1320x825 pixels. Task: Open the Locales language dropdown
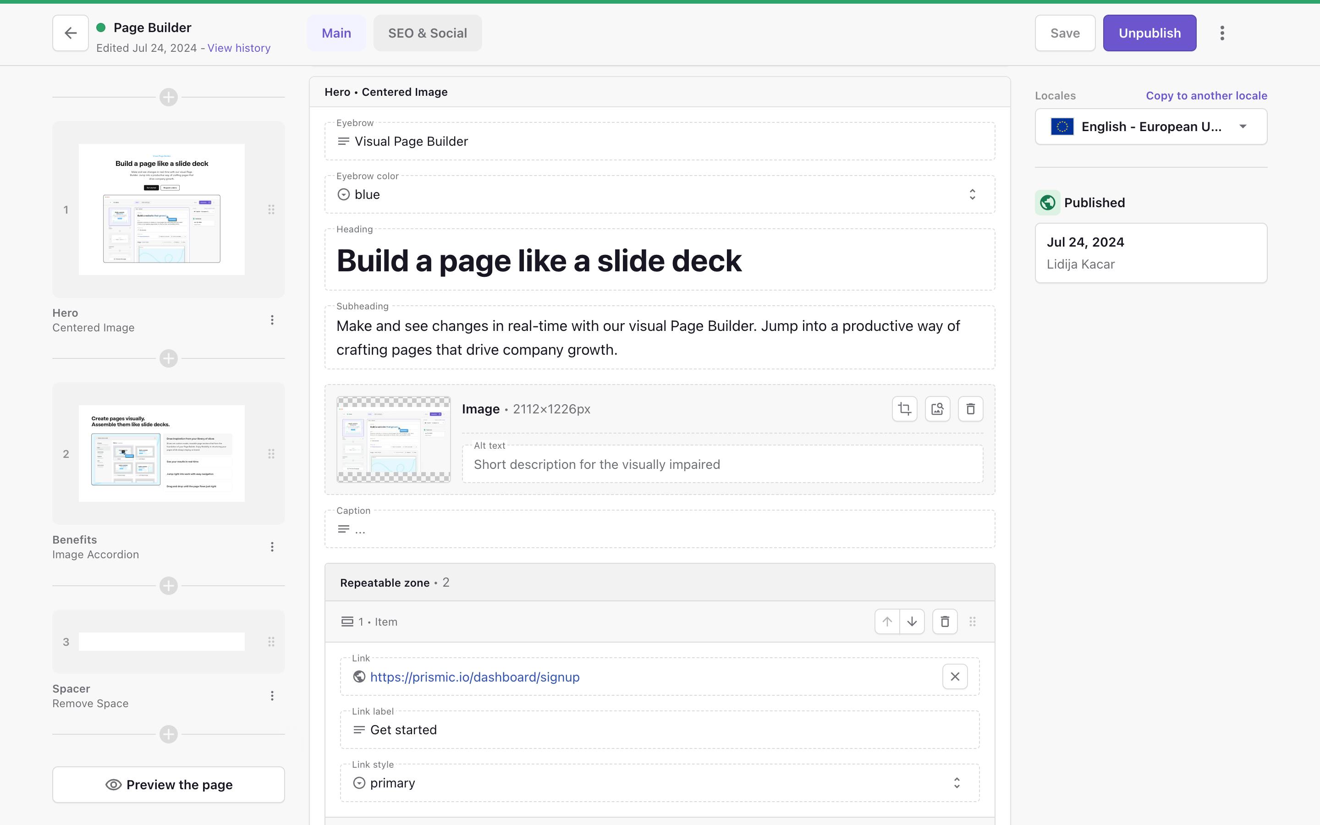coord(1151,126)
